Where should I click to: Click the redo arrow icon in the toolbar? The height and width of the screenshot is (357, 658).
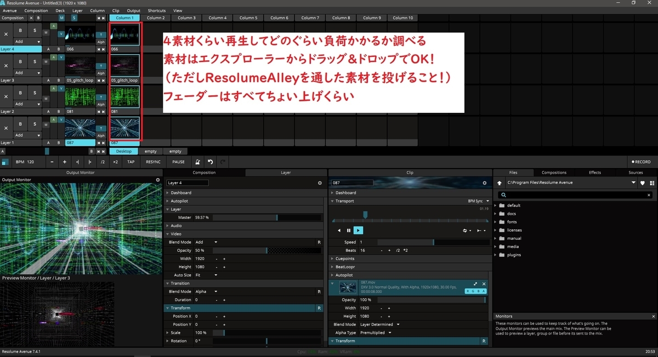click(x=223, y=162)
